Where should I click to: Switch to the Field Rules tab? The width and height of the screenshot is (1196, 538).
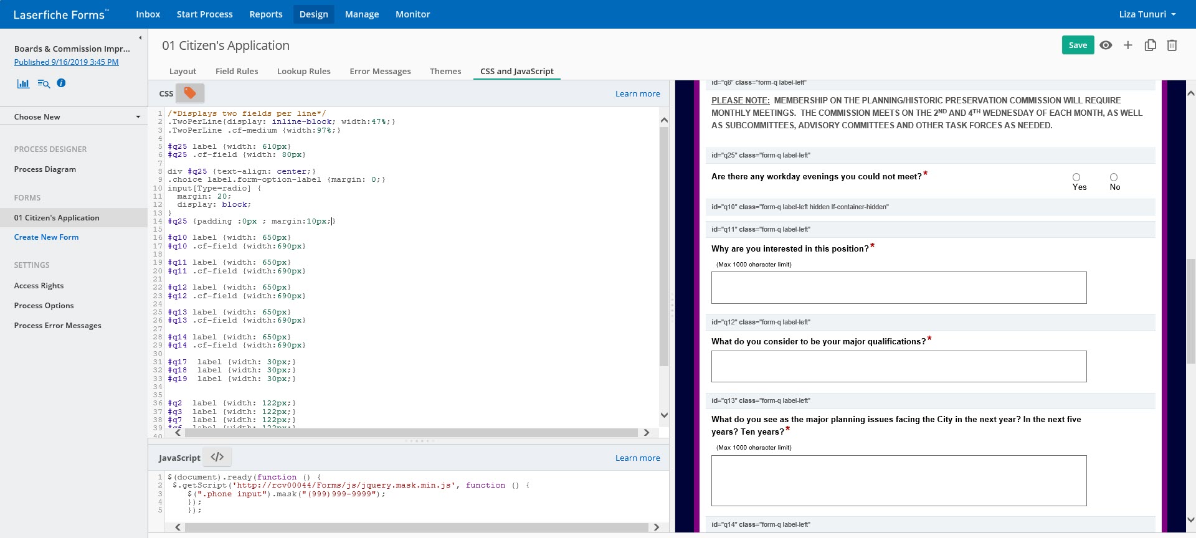pyautogui.click(x=237, y=71)
